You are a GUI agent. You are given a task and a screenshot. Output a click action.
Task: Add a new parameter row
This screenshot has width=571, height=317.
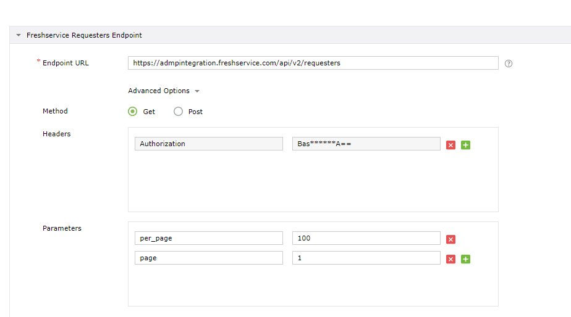[465, 259]
